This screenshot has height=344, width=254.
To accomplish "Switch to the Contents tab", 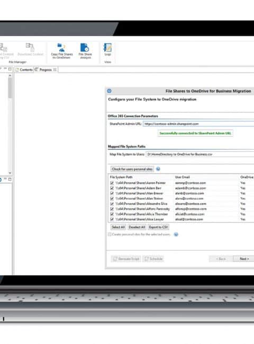I will tap(24, 70).
